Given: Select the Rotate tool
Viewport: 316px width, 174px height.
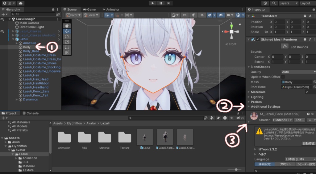Looking at the screenshot, I should 67,36.
